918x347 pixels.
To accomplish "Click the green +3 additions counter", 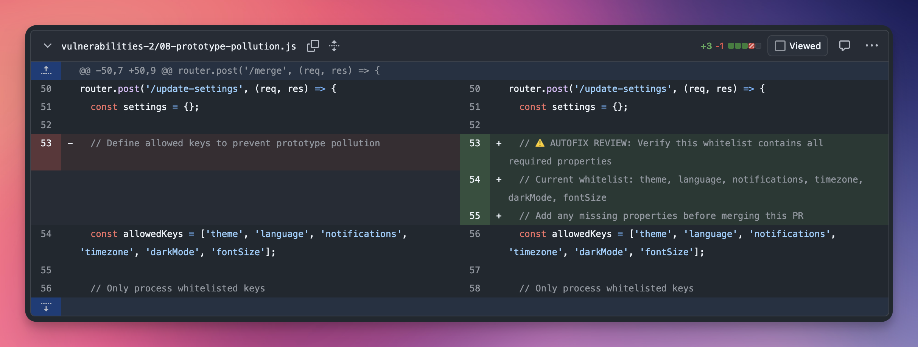I will pyautogui.click(x=707, y=45).
